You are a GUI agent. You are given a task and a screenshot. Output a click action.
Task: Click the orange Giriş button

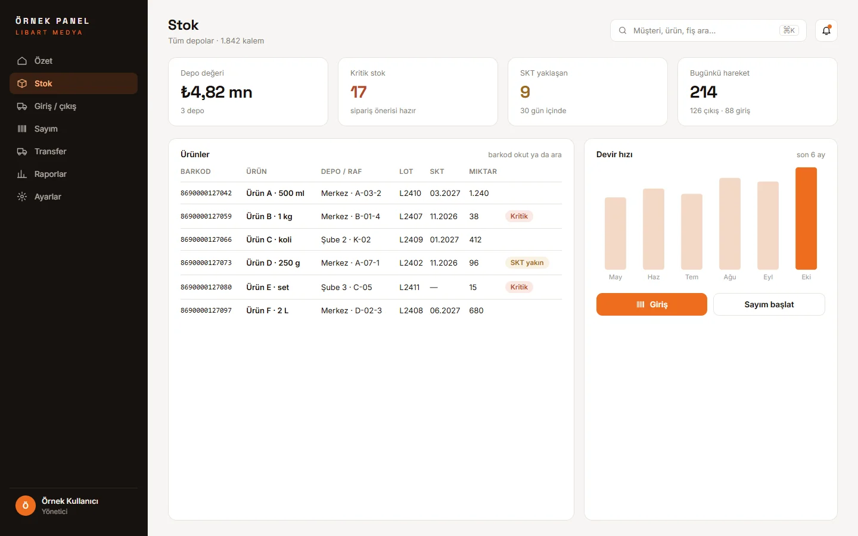point(652,304)
